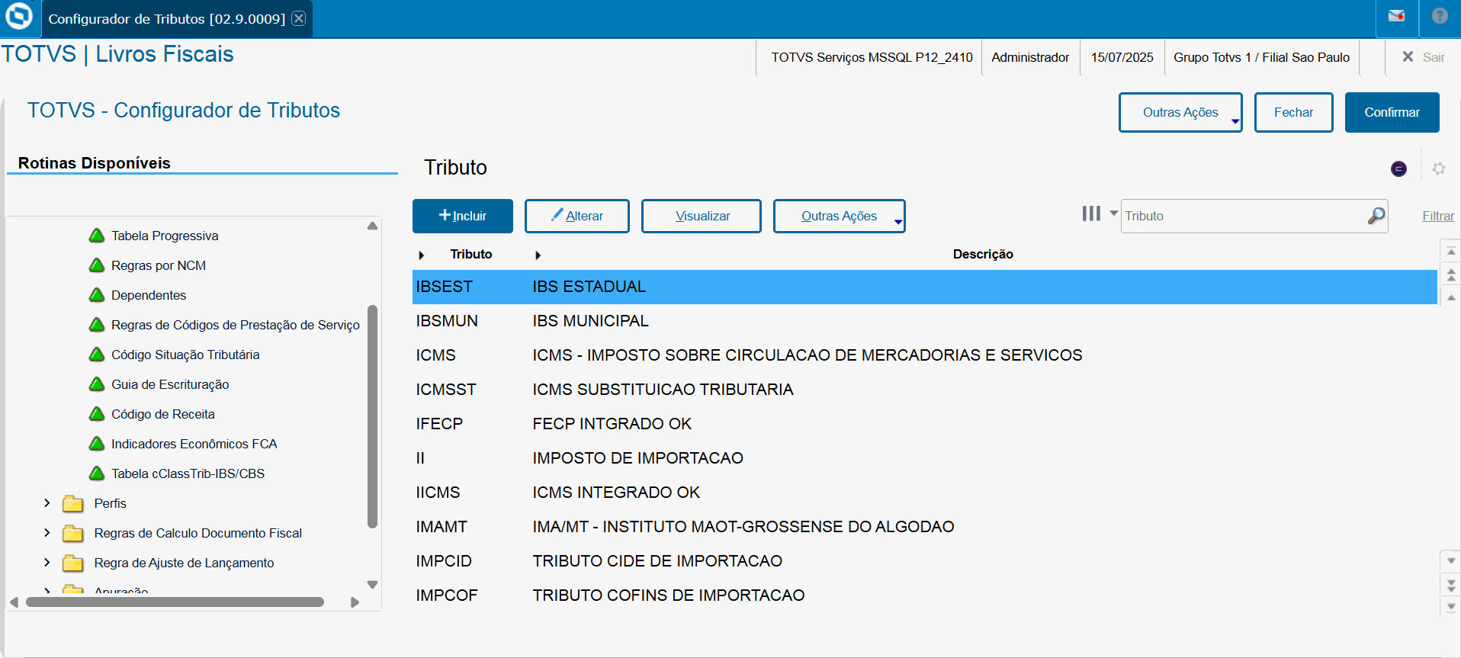Move up one row in grid
Viewport: 1461px width, 658px height.
click(x=1451, y=297)
